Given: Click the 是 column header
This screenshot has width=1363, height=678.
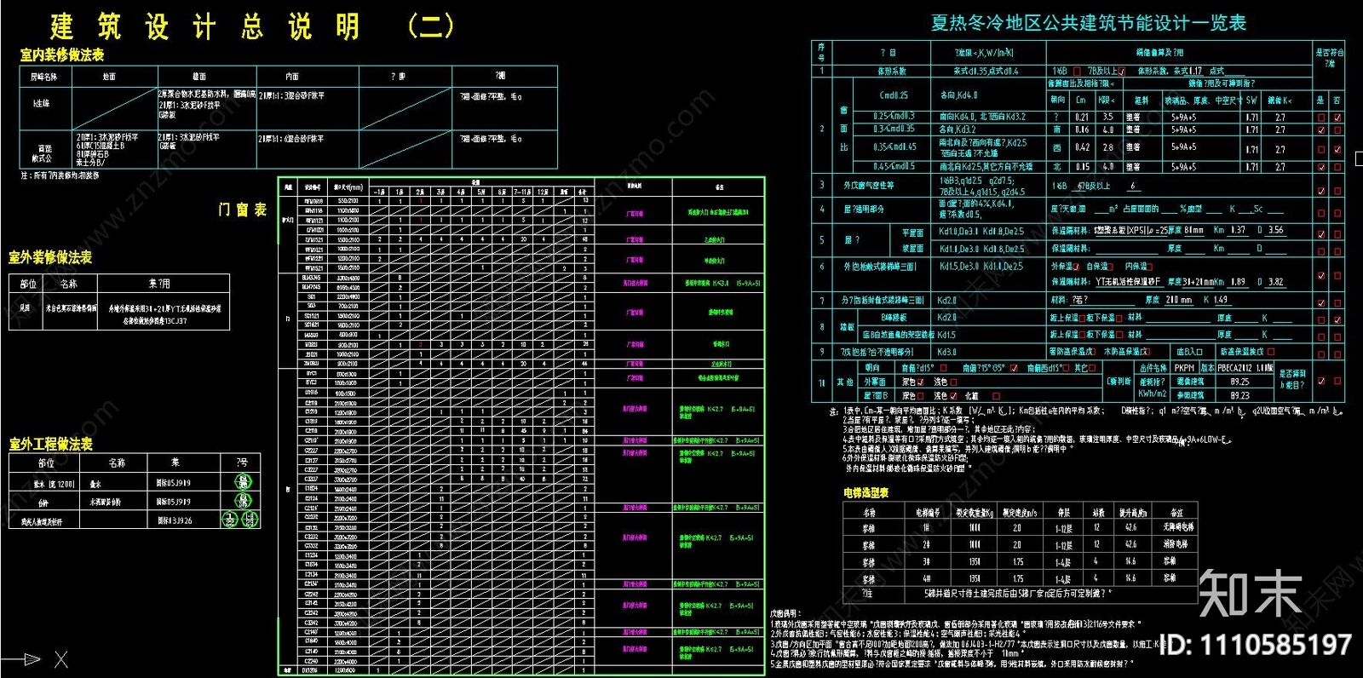Looking at the screenshot, I should [1320, 100].
